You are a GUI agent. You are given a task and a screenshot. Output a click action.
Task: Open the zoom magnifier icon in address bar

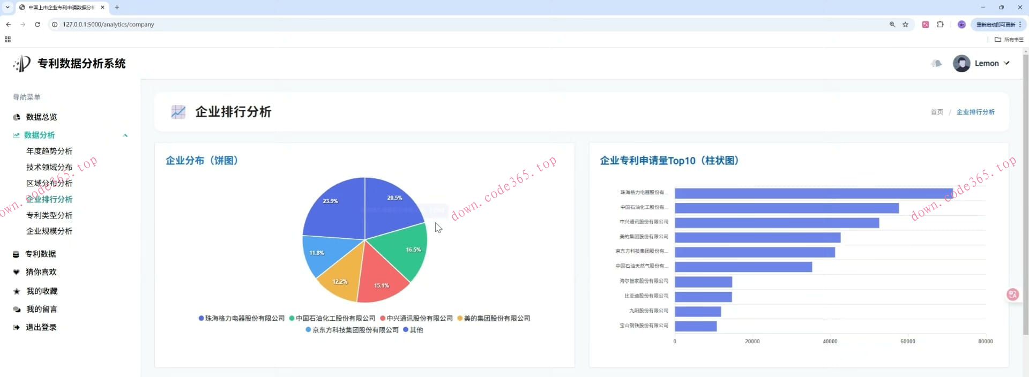(892, 24)
